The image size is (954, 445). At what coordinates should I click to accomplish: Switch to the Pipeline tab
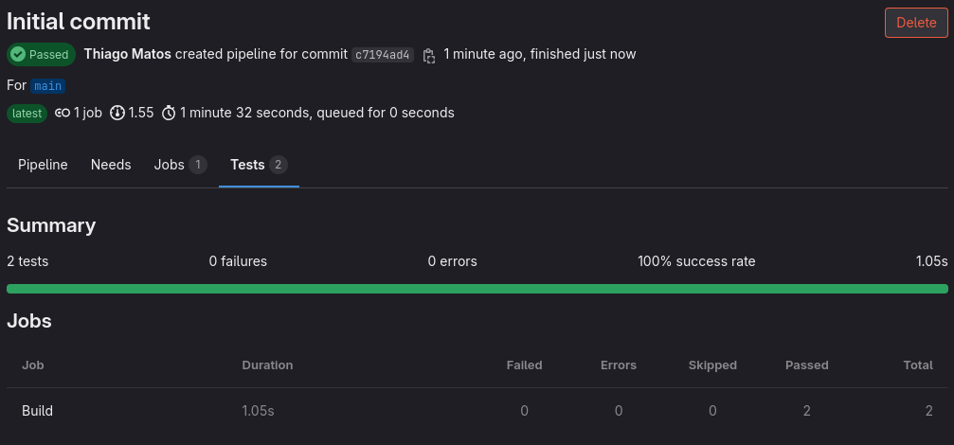[x=43, y=165]
